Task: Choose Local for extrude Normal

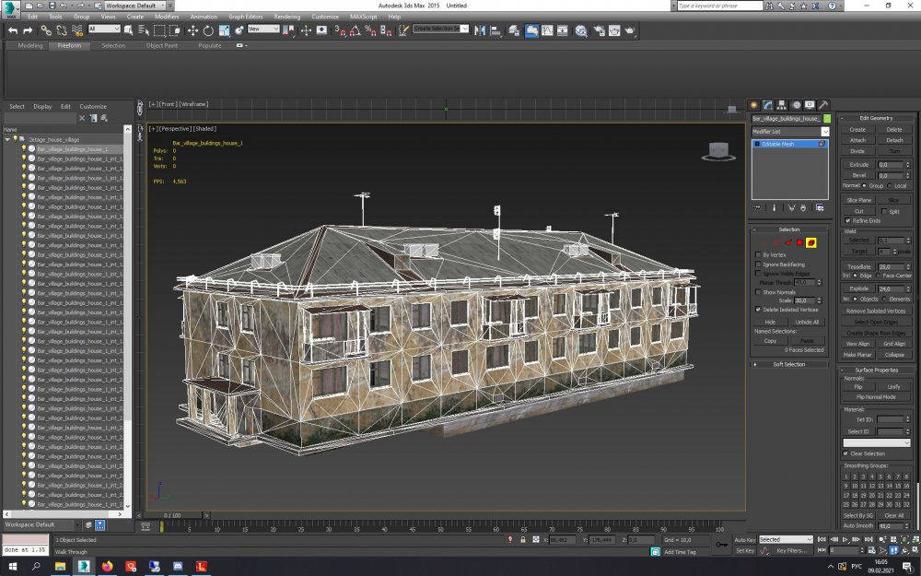Action: coord(891,185)
